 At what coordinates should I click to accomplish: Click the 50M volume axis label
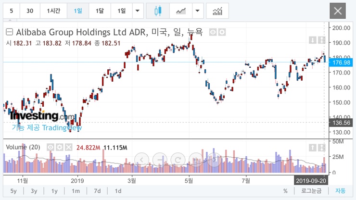click(338, 141)
